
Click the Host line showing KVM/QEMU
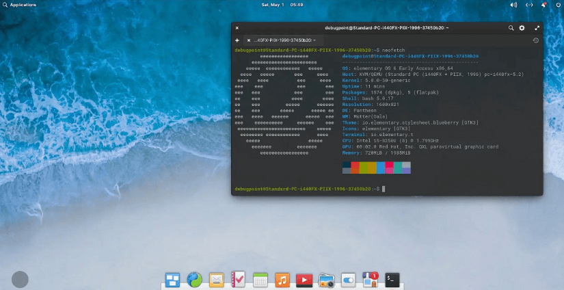tap(433, 75)
